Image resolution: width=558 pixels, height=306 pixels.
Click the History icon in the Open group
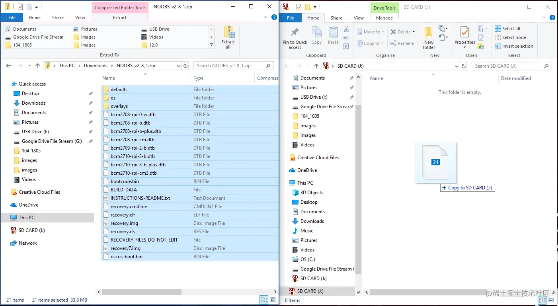(481, 46)
